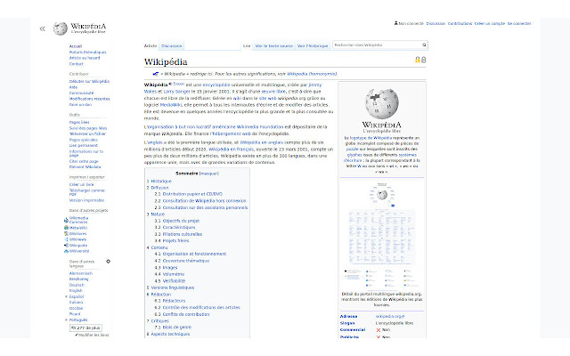Open the Voir le texte source tab
Screen dimensions: 570x356
point(273,46)
